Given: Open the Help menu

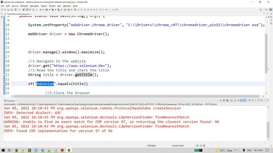Looking at the screenshot, I should click(75, 6).
